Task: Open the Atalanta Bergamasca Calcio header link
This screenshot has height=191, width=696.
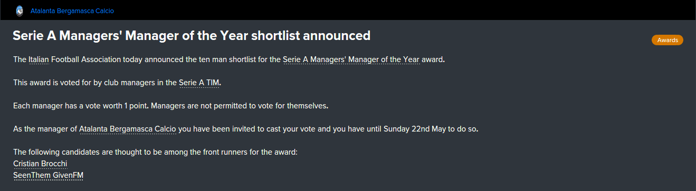Action: tap(72, 11)
